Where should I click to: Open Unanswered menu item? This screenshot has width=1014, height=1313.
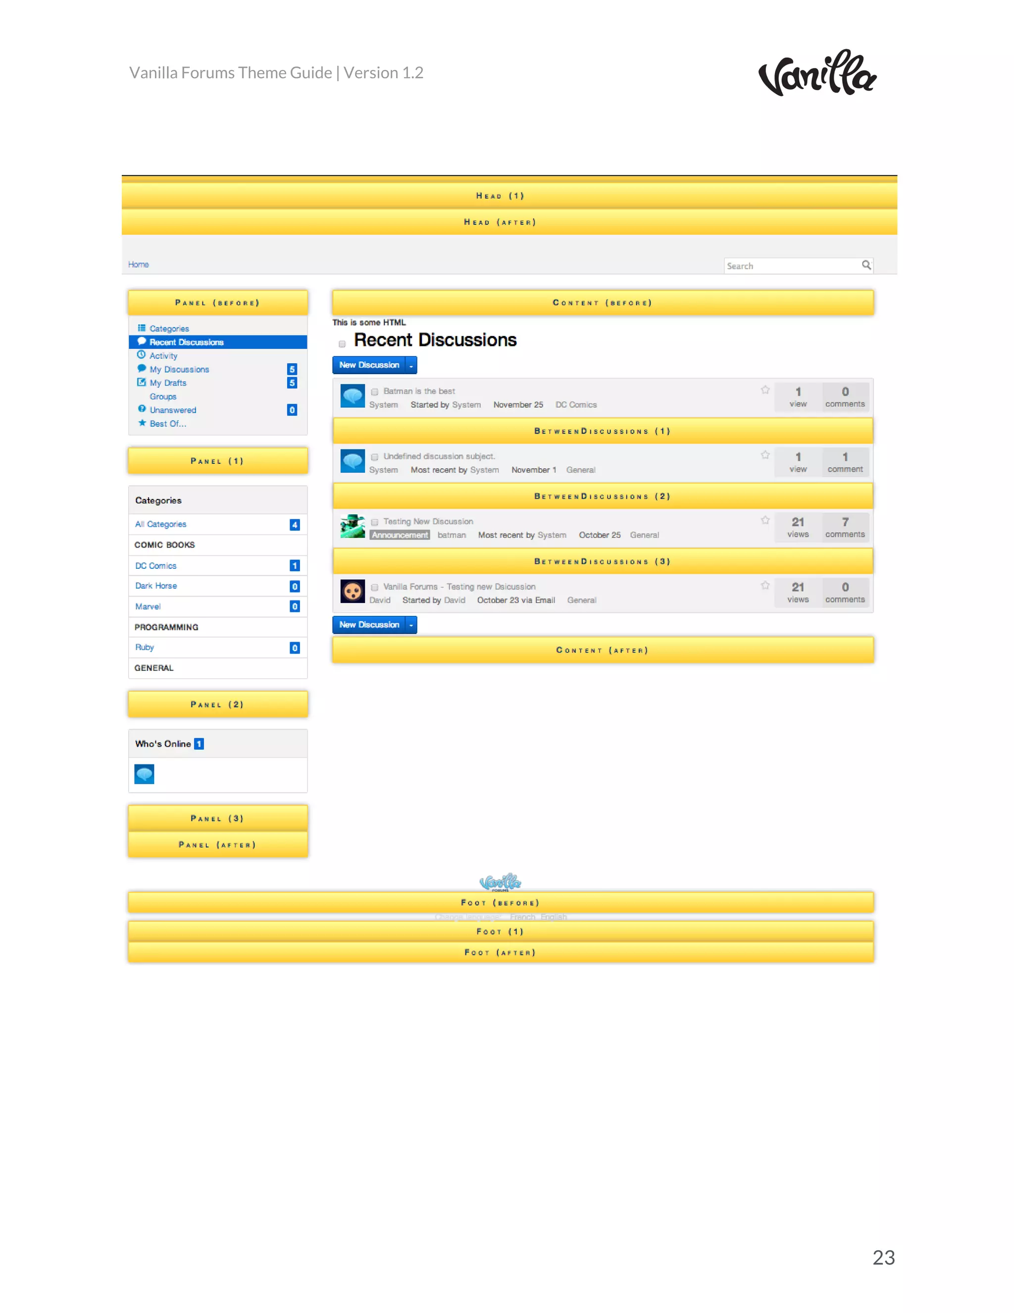click(173, 410)
